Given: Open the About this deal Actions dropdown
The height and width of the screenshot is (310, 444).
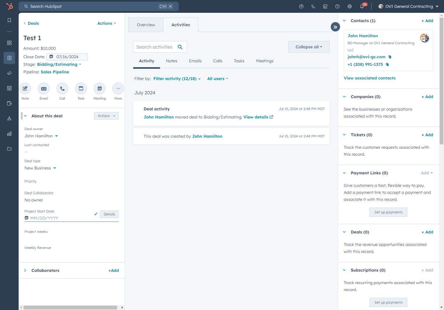Looking at the screenshot, I should tap(106, 116).
